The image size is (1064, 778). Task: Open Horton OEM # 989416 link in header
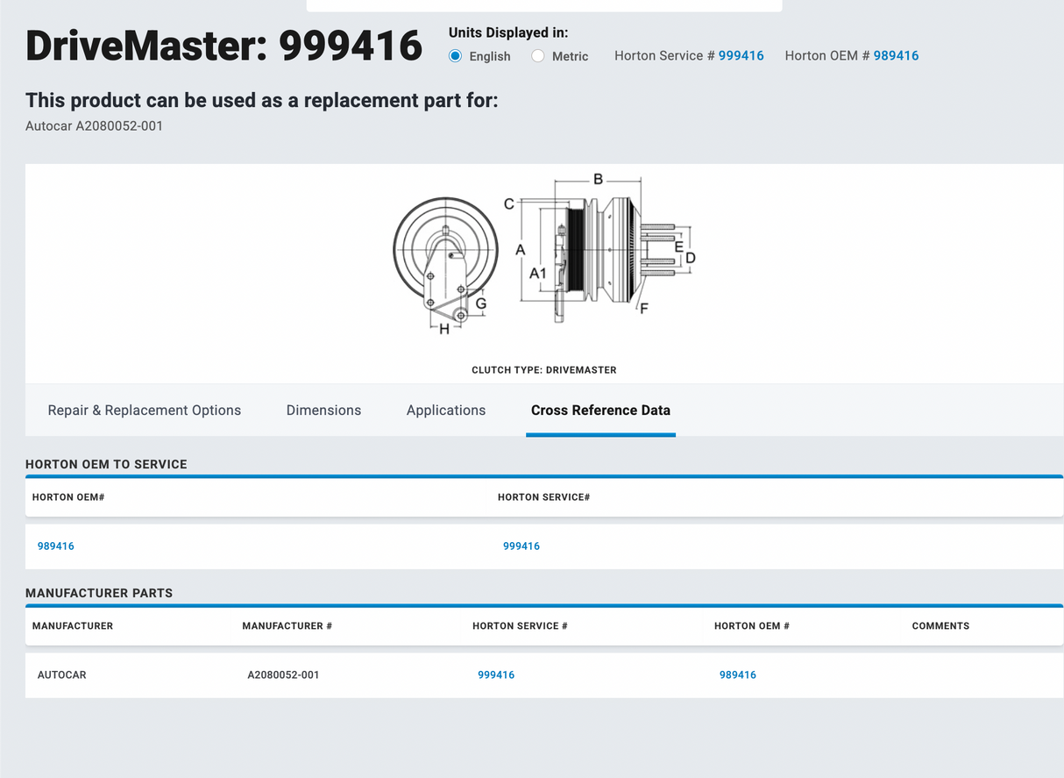pos(896,55)
